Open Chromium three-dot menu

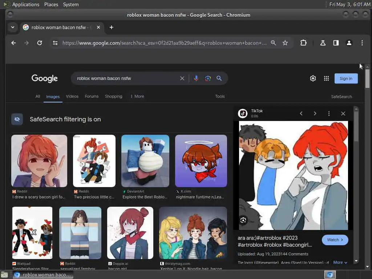click(362, 43)
